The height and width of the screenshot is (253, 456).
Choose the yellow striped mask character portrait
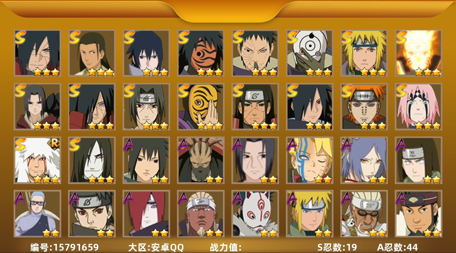click(201, 107)
